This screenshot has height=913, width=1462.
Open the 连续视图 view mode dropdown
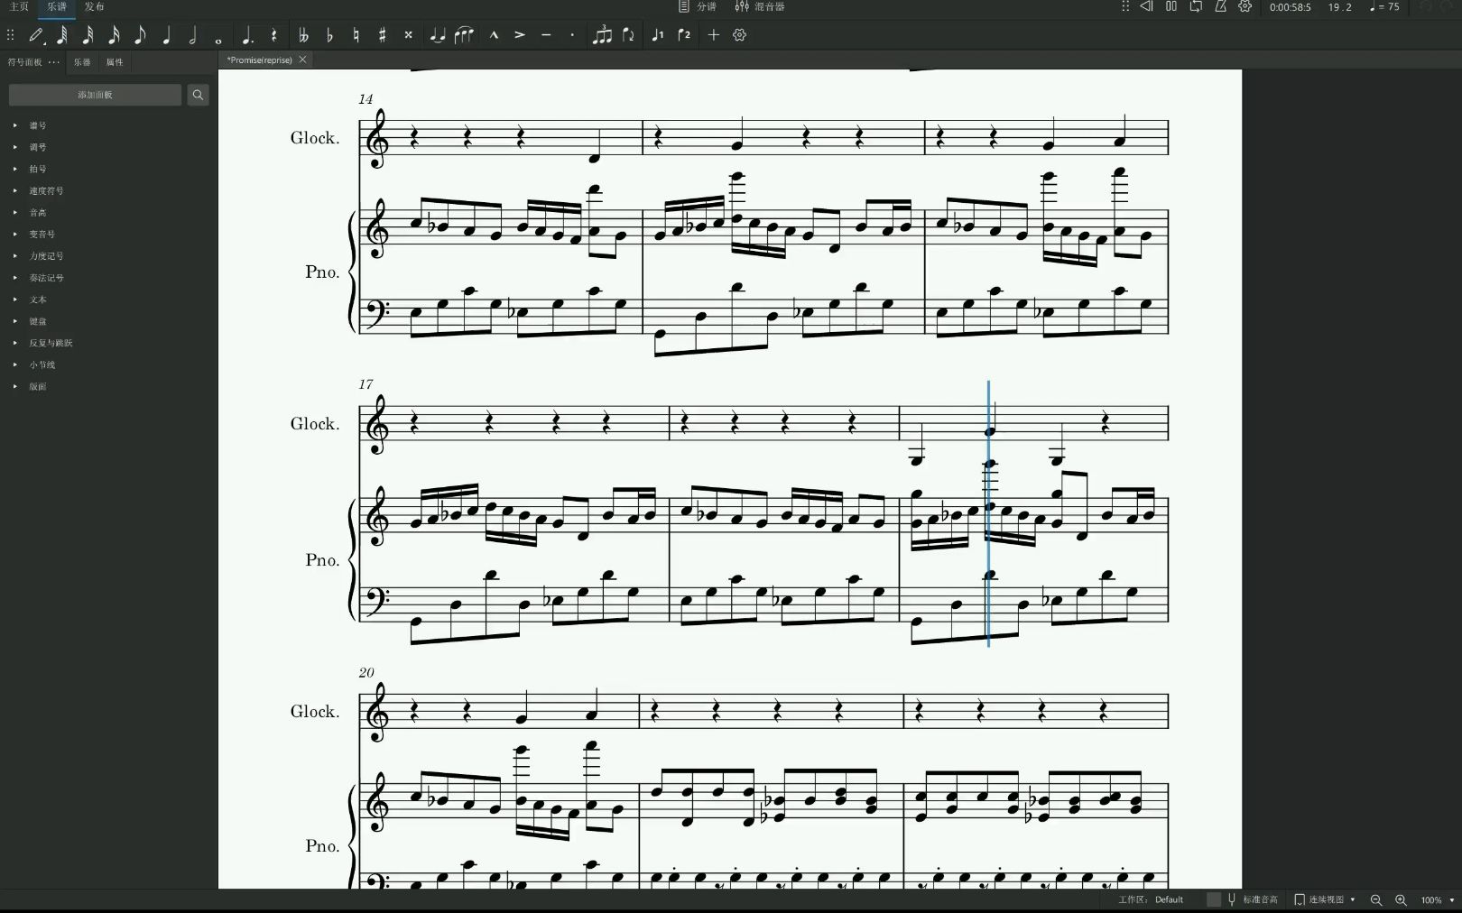tap(1325, 899)
